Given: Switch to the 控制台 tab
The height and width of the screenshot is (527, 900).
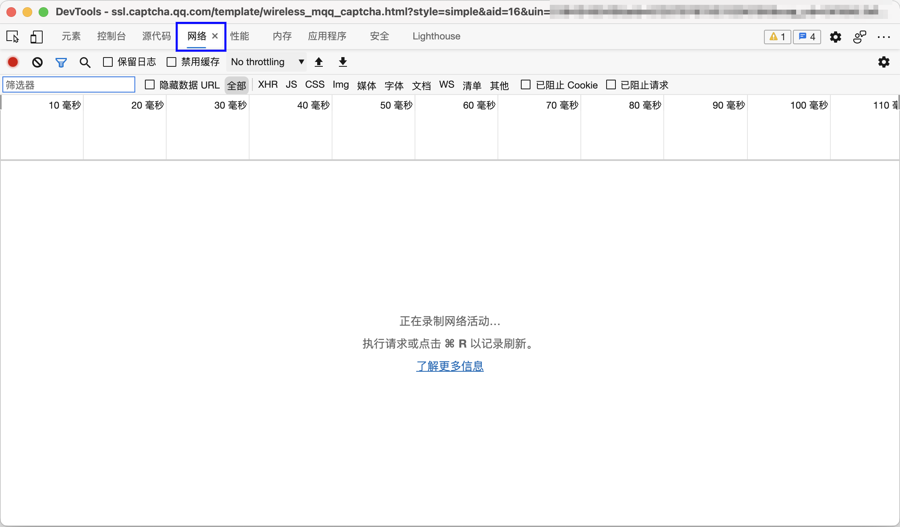Looking at the screenshot, I should (111, 36).
